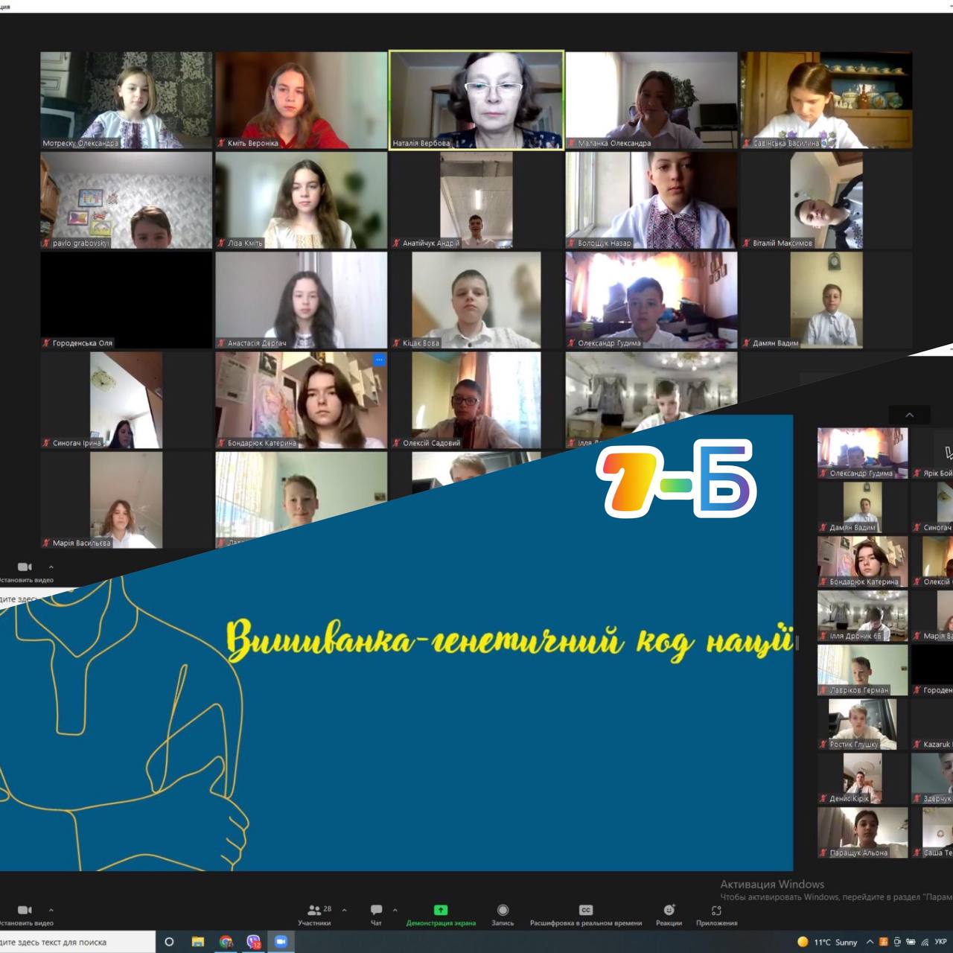Image resolution: width=953 pixels, height=953 pixels.
Task: Select Анастасія Дергач video tile
Action: pyautogui.click(x=302, y=300)
